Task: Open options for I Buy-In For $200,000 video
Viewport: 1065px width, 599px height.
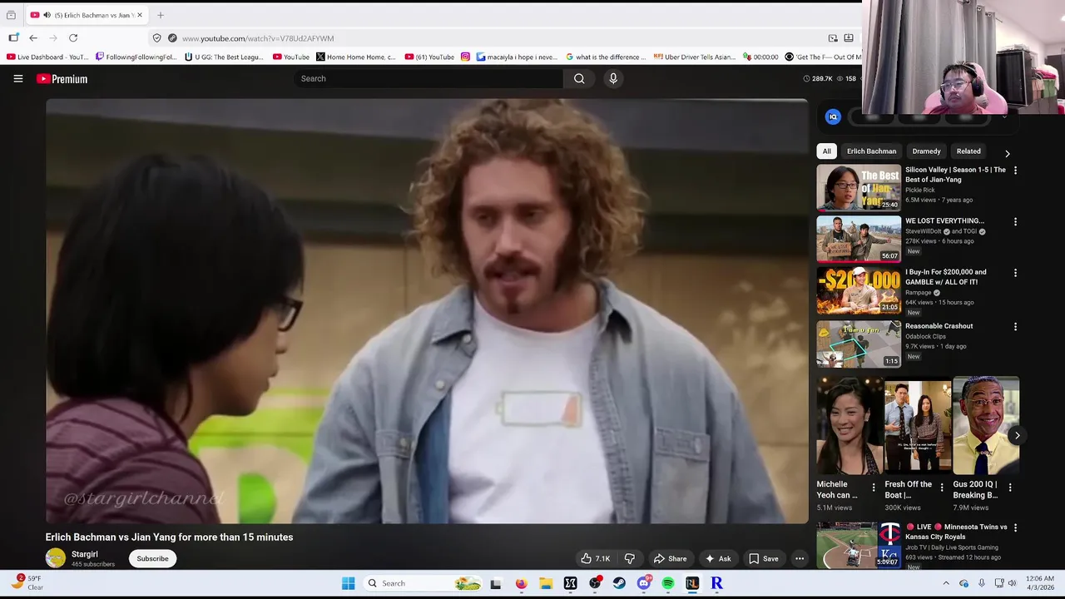Action: click(1015, 273)
